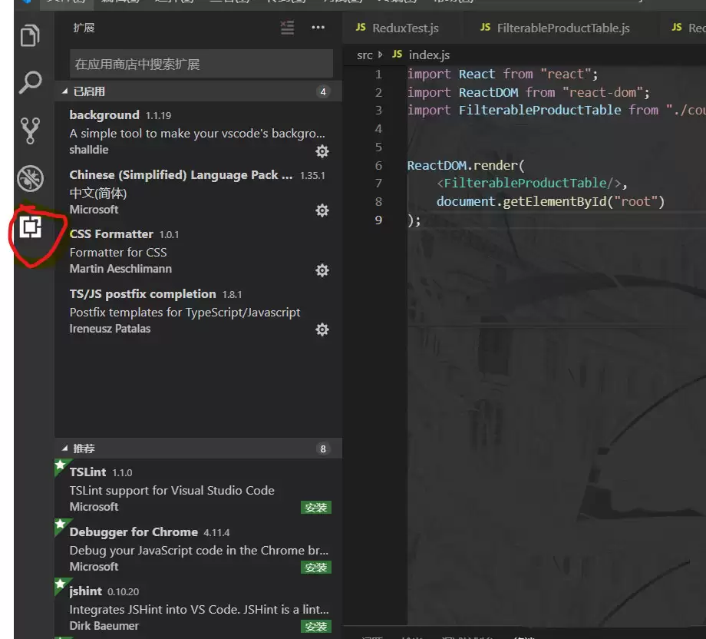This screenshot has width=706, height=639.
Task: Open More Actions menu in Extensions panel
Action: click(318, 28)
